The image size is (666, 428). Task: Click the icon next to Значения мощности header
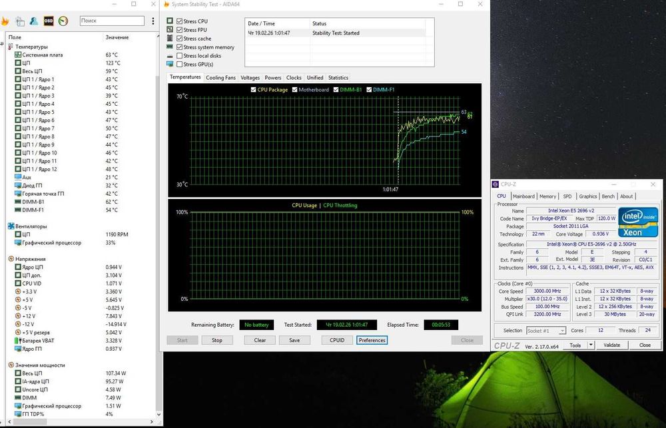11,365
